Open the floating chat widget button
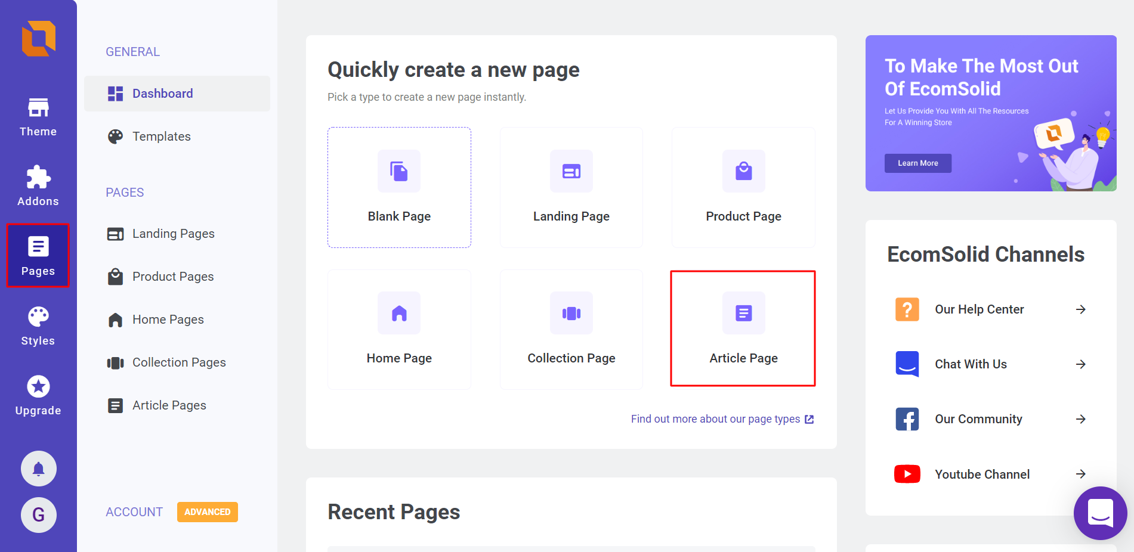The image size is (1134, 552). tap(1100, 513)
